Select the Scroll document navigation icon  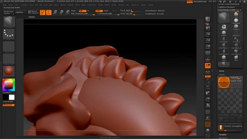point(208,28)
